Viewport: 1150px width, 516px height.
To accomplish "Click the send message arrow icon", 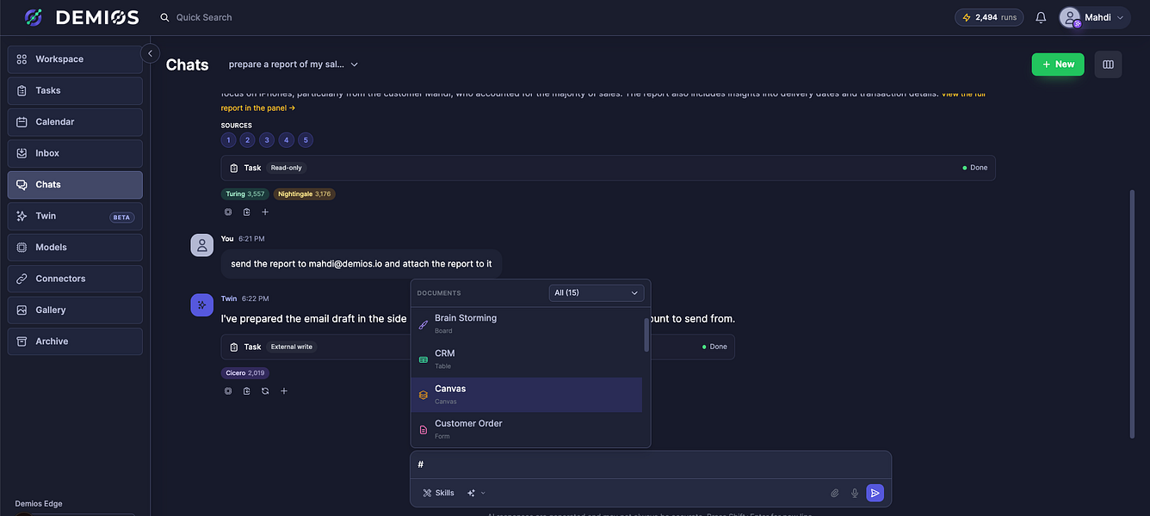I will click(875, 493).
